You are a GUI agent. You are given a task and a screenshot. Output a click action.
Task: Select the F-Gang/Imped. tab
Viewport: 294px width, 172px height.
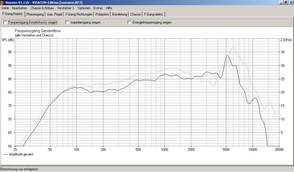coord(13,14)
